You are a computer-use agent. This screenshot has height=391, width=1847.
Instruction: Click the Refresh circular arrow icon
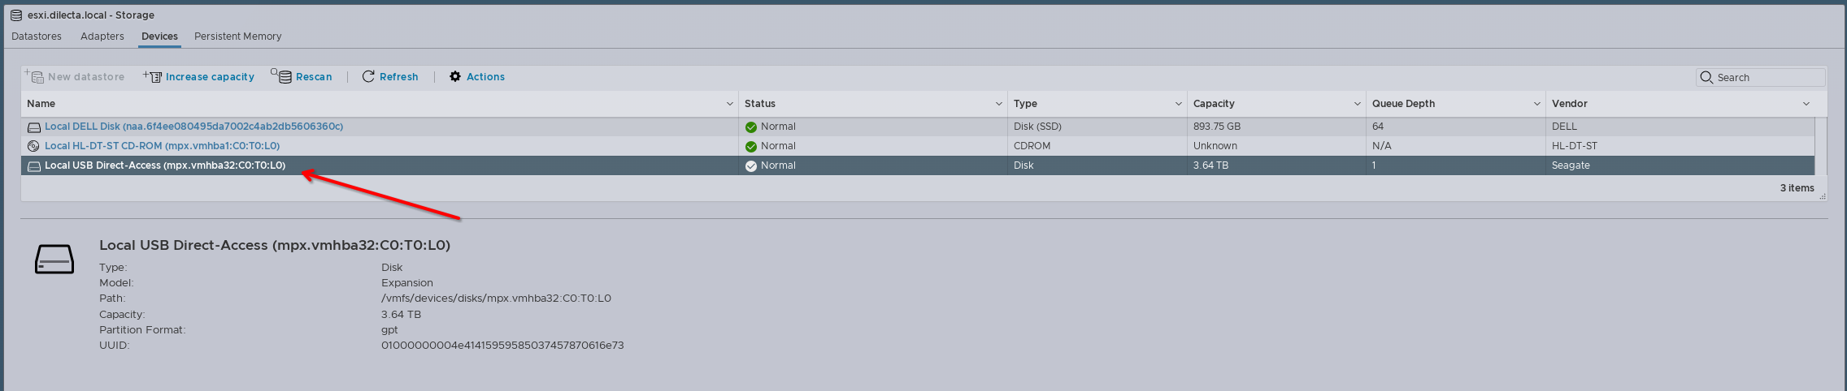point(368,76)
